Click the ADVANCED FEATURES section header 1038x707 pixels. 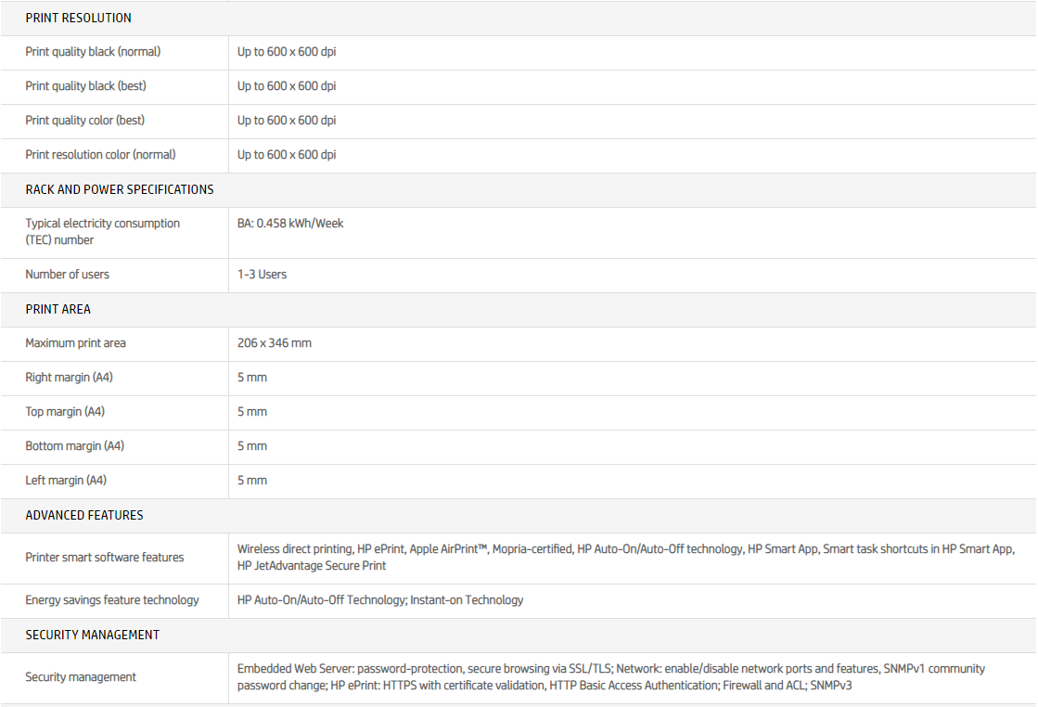(x=84, y=515)
